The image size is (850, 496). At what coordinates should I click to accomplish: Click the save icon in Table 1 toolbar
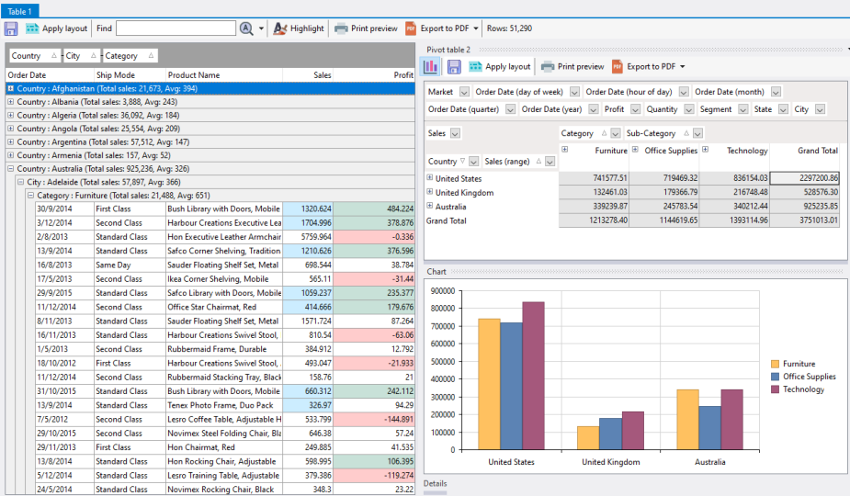pos(11,28)
